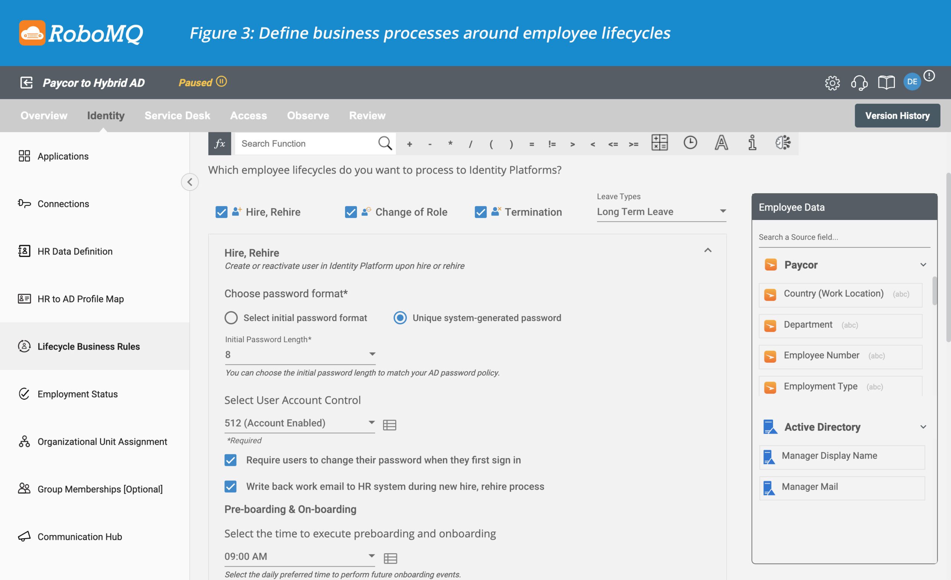Image resolution: width=951 pixels, height=580 pixels.
Task: Select the text functions 'A' icon
Action: point(721,143)
